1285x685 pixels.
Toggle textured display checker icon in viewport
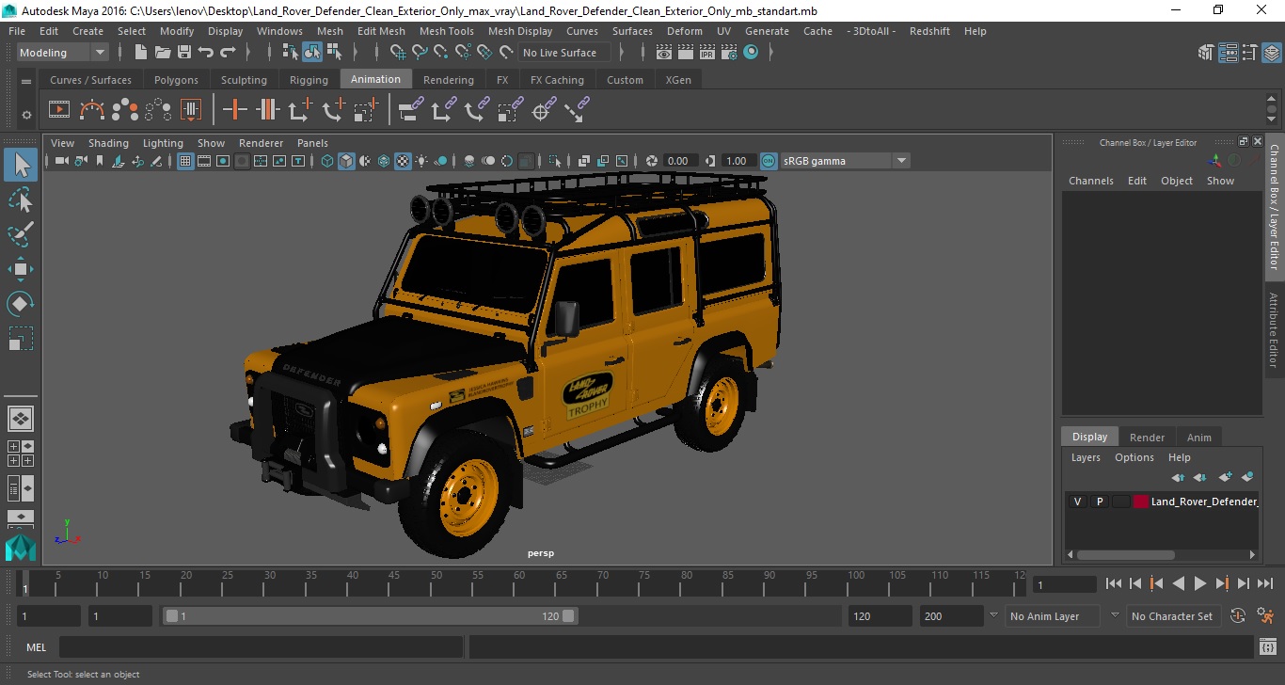pos(403,161)
